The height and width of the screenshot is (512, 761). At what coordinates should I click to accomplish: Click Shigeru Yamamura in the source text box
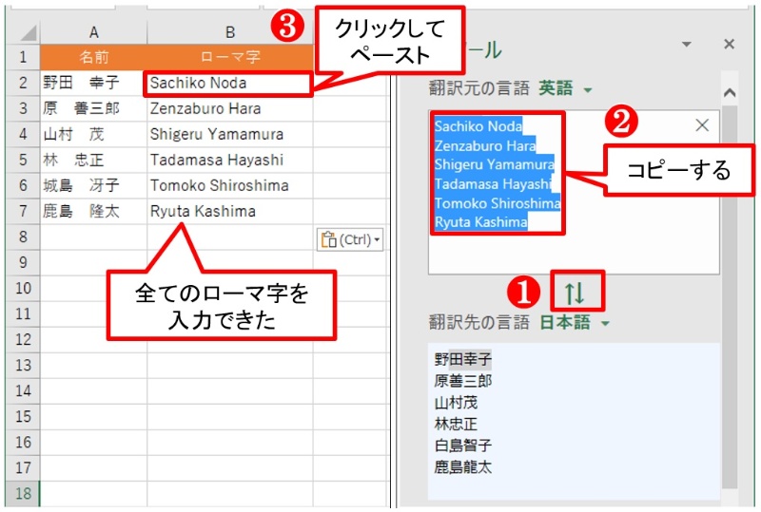pyautogui.click(x=494, y=165)
